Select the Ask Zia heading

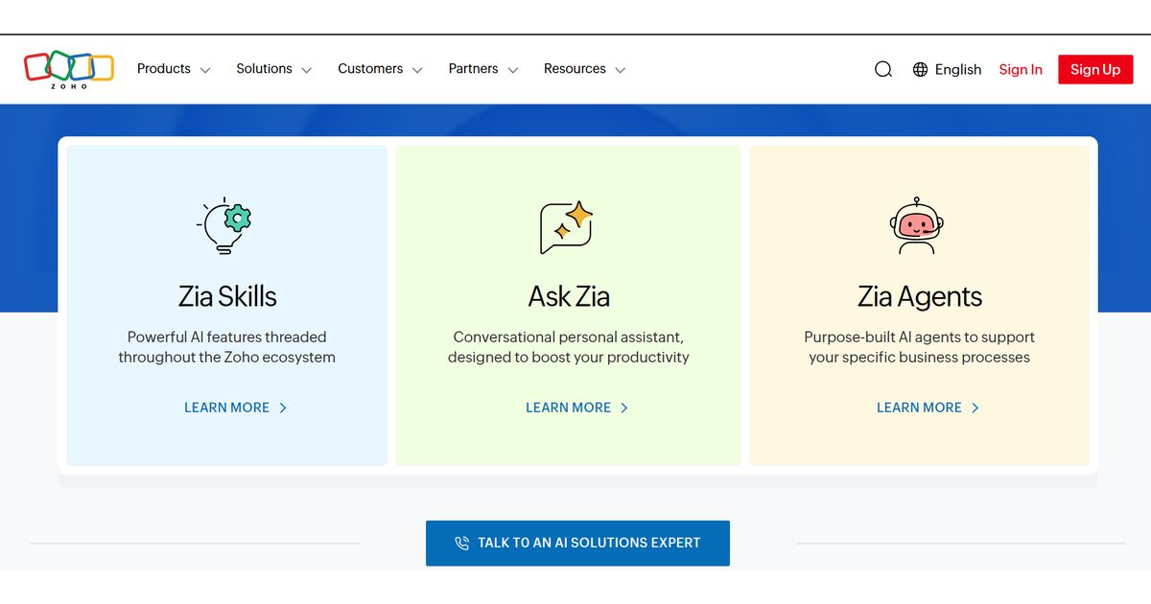[569, 296]
